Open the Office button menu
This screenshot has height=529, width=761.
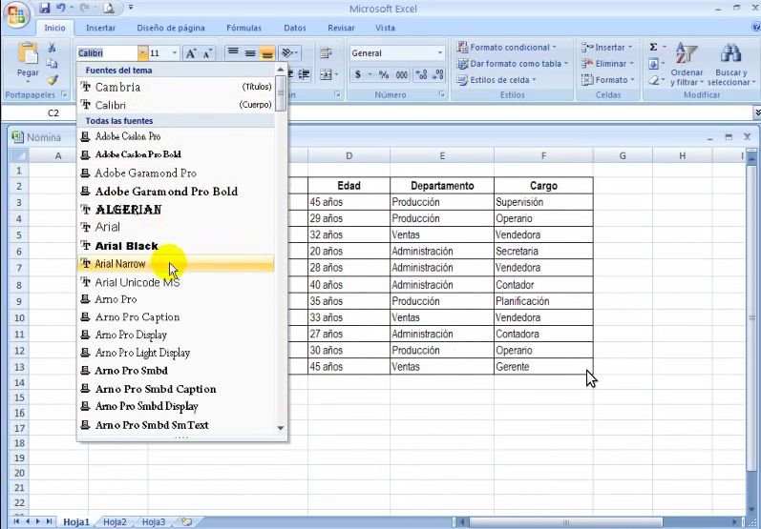click(x=16, y=14)
